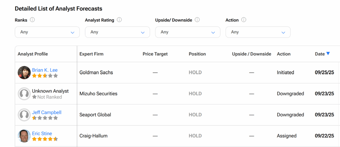Click Jeff Campbell's placeholder avatar icon
Screen dimensions: 340x147
pyautogui.click(x=24, y=115)
